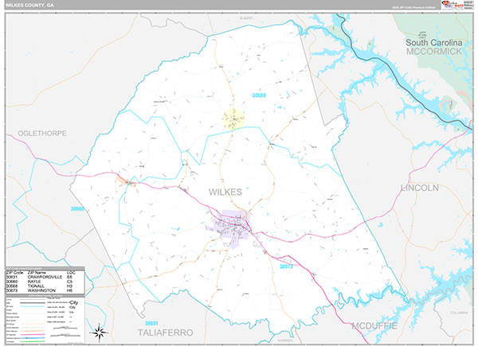Click the edition text in the header bar
The image size is (478, 346).
pyautogui.click(x=413, y=7)
